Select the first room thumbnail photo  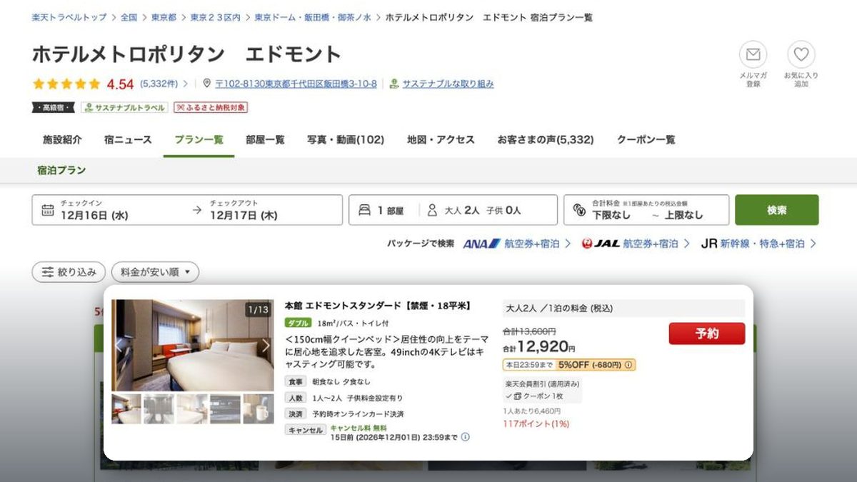click(126, 409)
